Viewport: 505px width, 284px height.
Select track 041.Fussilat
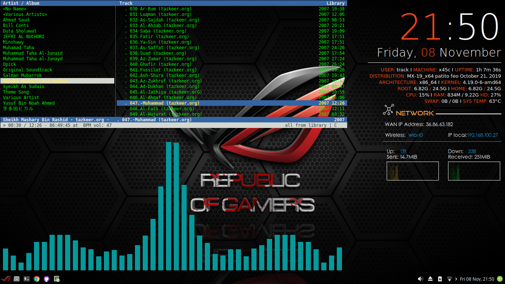tap(232, 70)
